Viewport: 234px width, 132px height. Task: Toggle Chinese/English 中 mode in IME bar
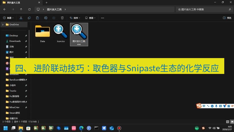204,106
